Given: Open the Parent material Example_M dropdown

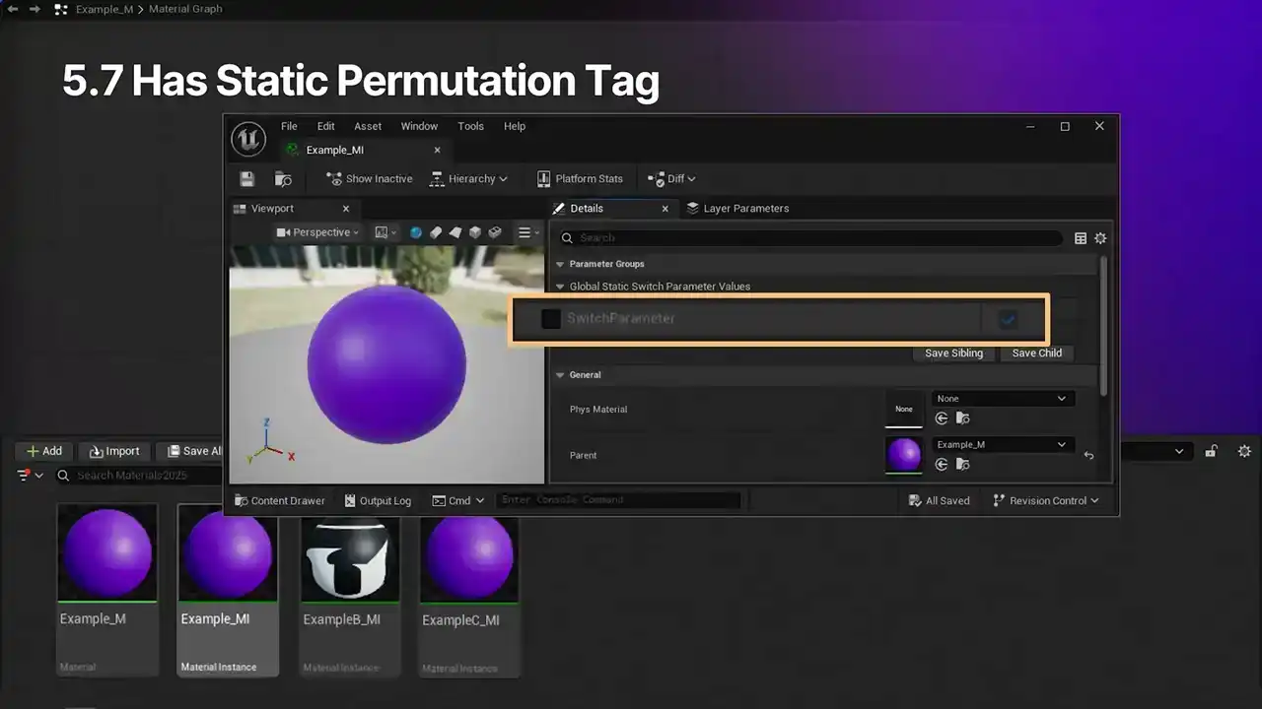Looking at the screenshot, I should pos(1002,444).
